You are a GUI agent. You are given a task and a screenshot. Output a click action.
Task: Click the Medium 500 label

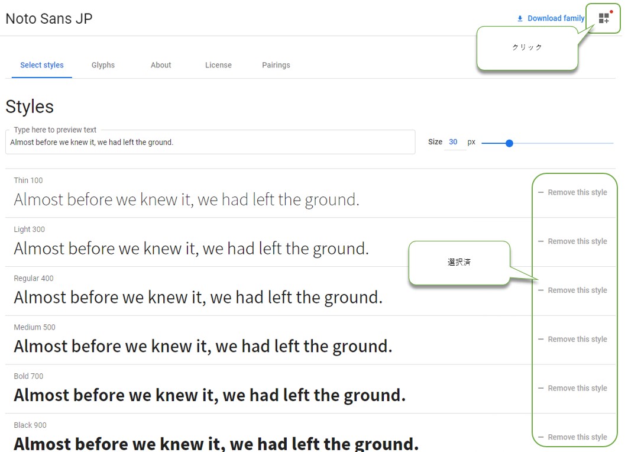click(x=34, y=327)
